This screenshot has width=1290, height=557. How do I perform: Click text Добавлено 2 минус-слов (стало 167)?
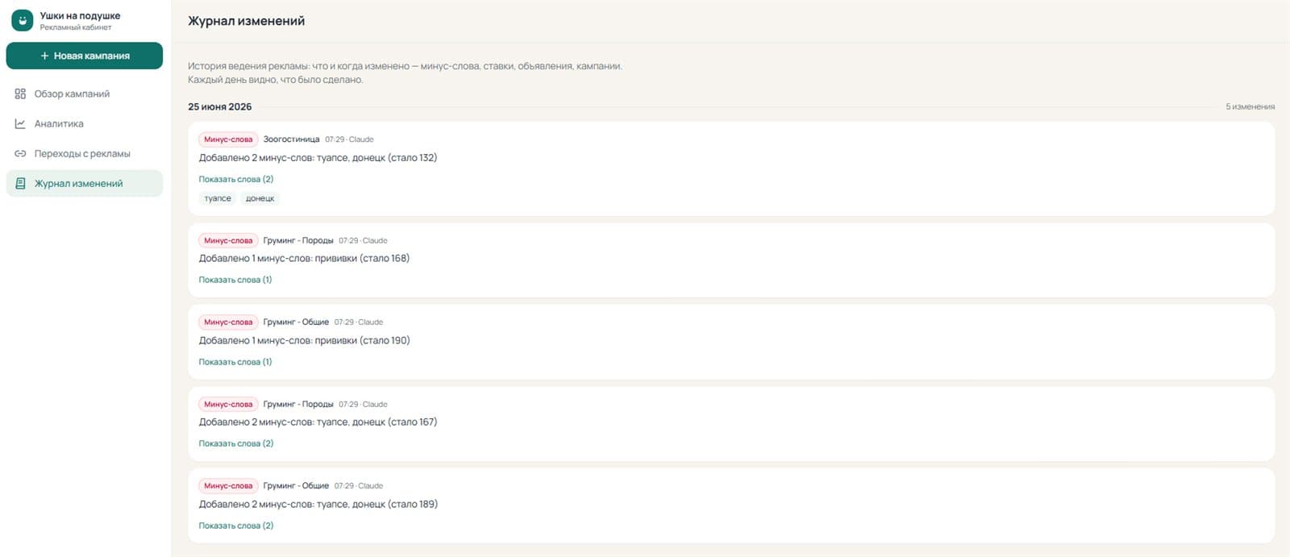[x=318, y=422]
